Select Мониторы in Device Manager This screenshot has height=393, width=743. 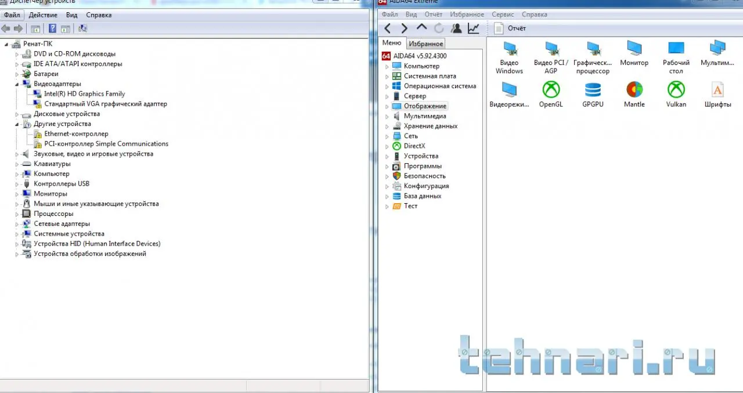[51, 193]
